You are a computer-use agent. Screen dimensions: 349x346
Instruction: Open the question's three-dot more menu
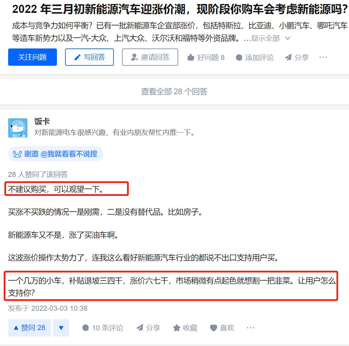tap(323, 57)
